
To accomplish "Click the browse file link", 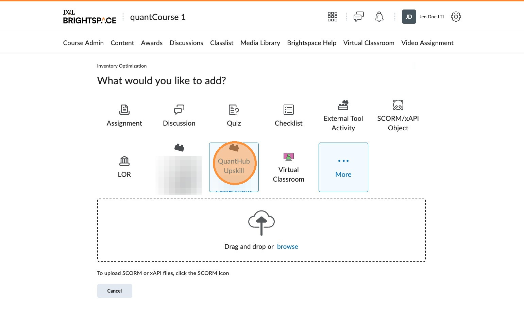I will click(287, 246).
